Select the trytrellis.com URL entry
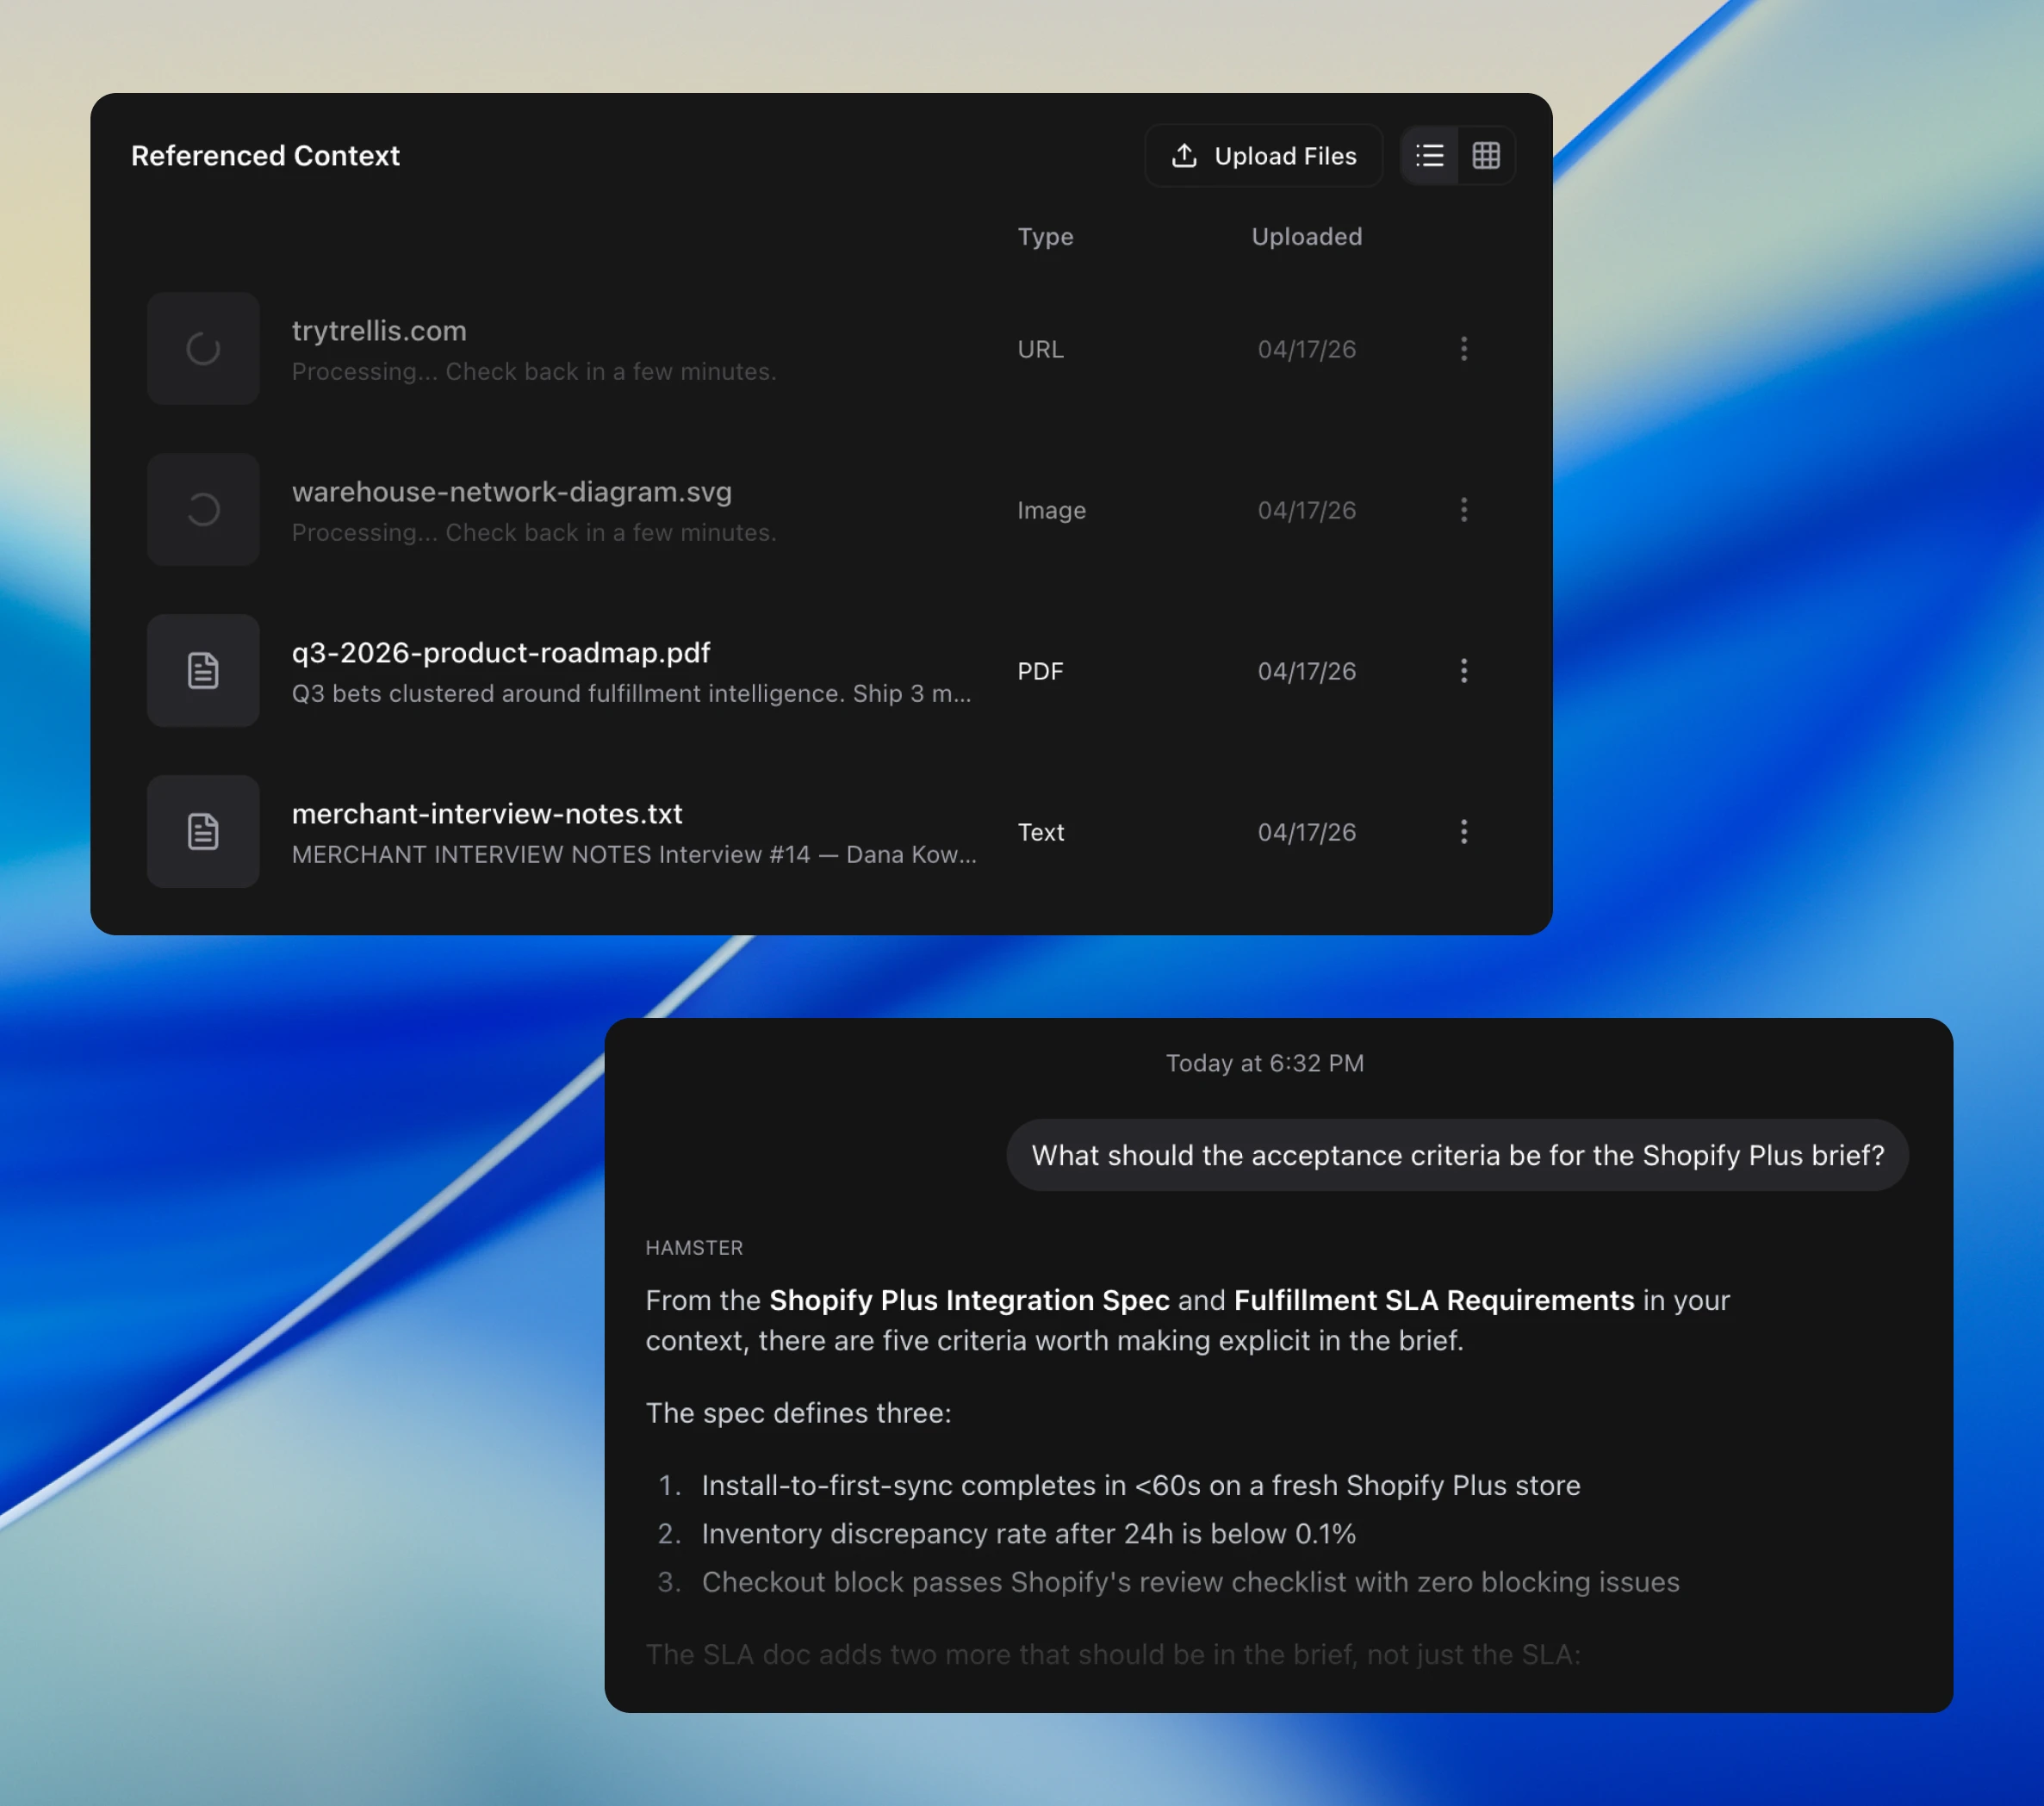This screenshot has width=2044, height=1806. click(x=379, y=331)
